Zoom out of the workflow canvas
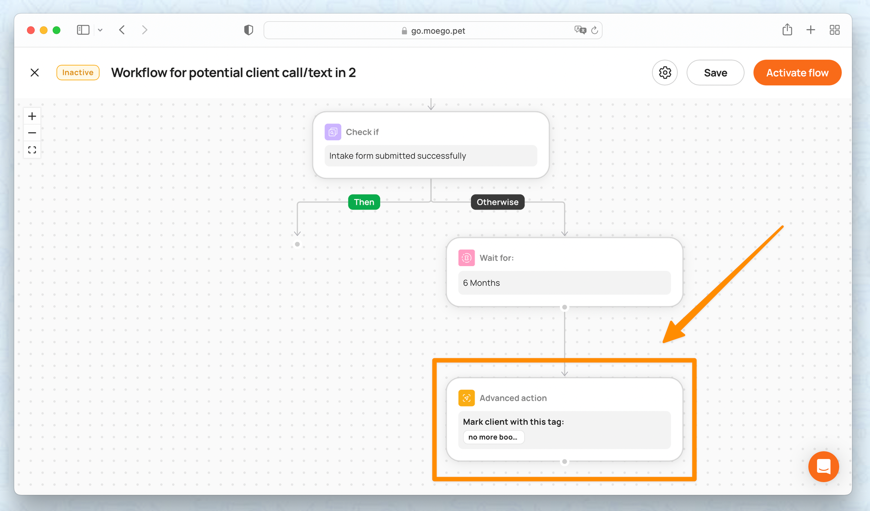 [x=32, y=133]
